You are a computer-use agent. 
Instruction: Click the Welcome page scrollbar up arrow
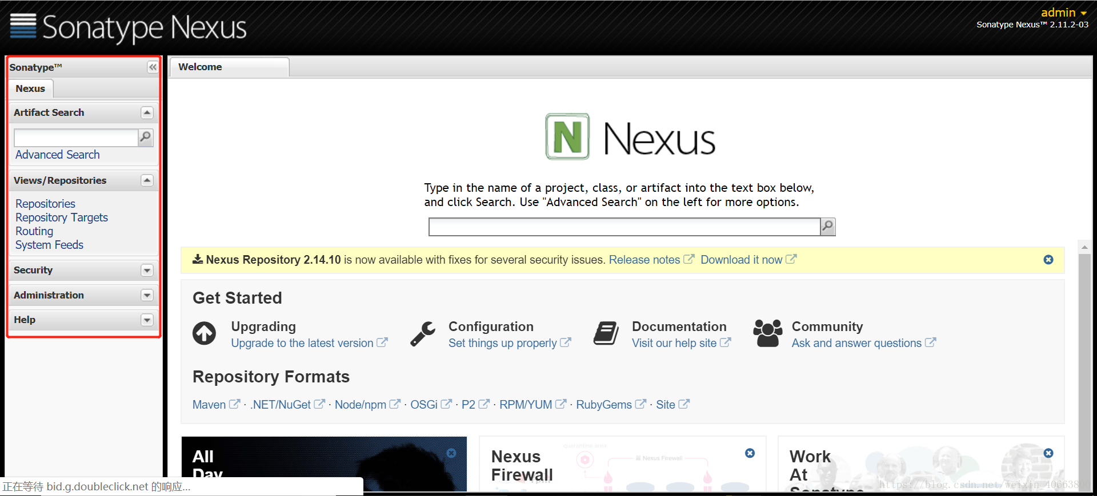point(1084,247)
